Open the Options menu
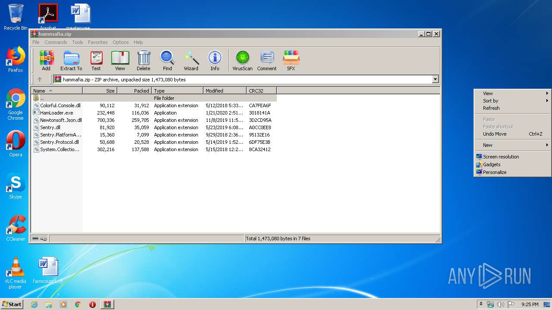This screenshot has width=552, height=310. [121, 42]
